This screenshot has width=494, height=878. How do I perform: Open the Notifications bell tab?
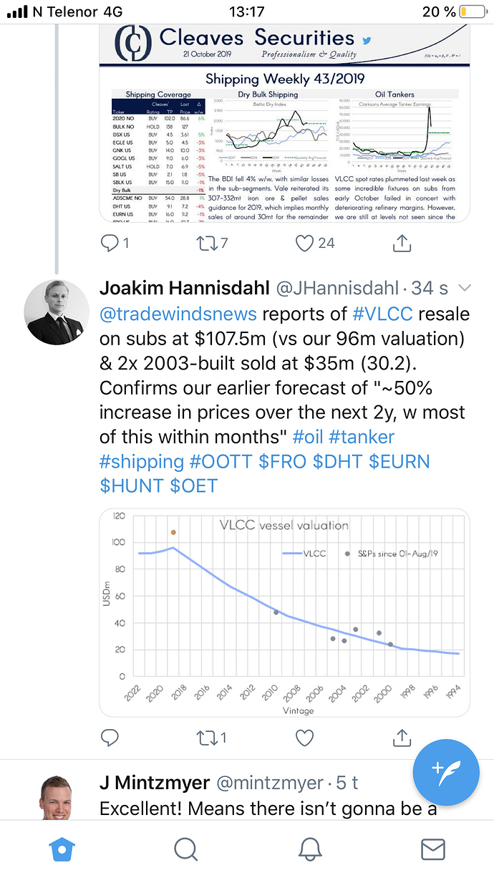pos(309,849)
